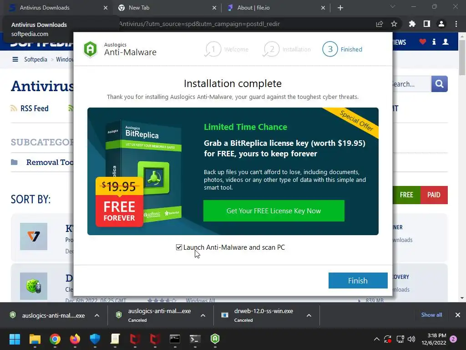Open the Windows Start menu
Screen dimensions: 466x350
15,339
